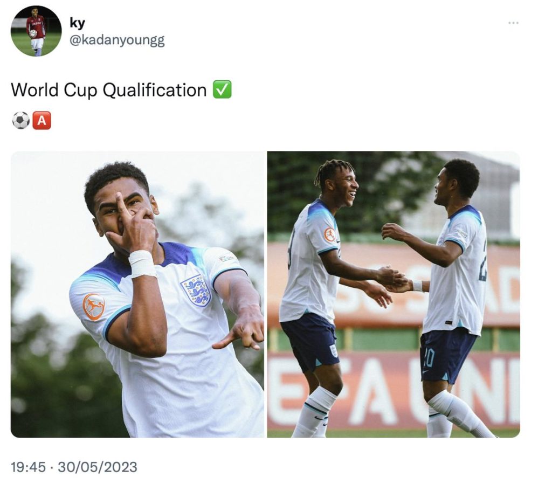Open the tweet timestamp 19:45 · 30/05/2023
This screenshot has width=552, height=484.
pos(74,467)
